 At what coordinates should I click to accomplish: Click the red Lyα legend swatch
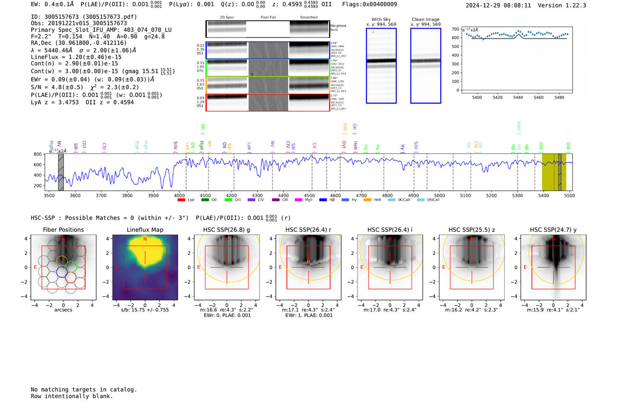coord(181,200)
